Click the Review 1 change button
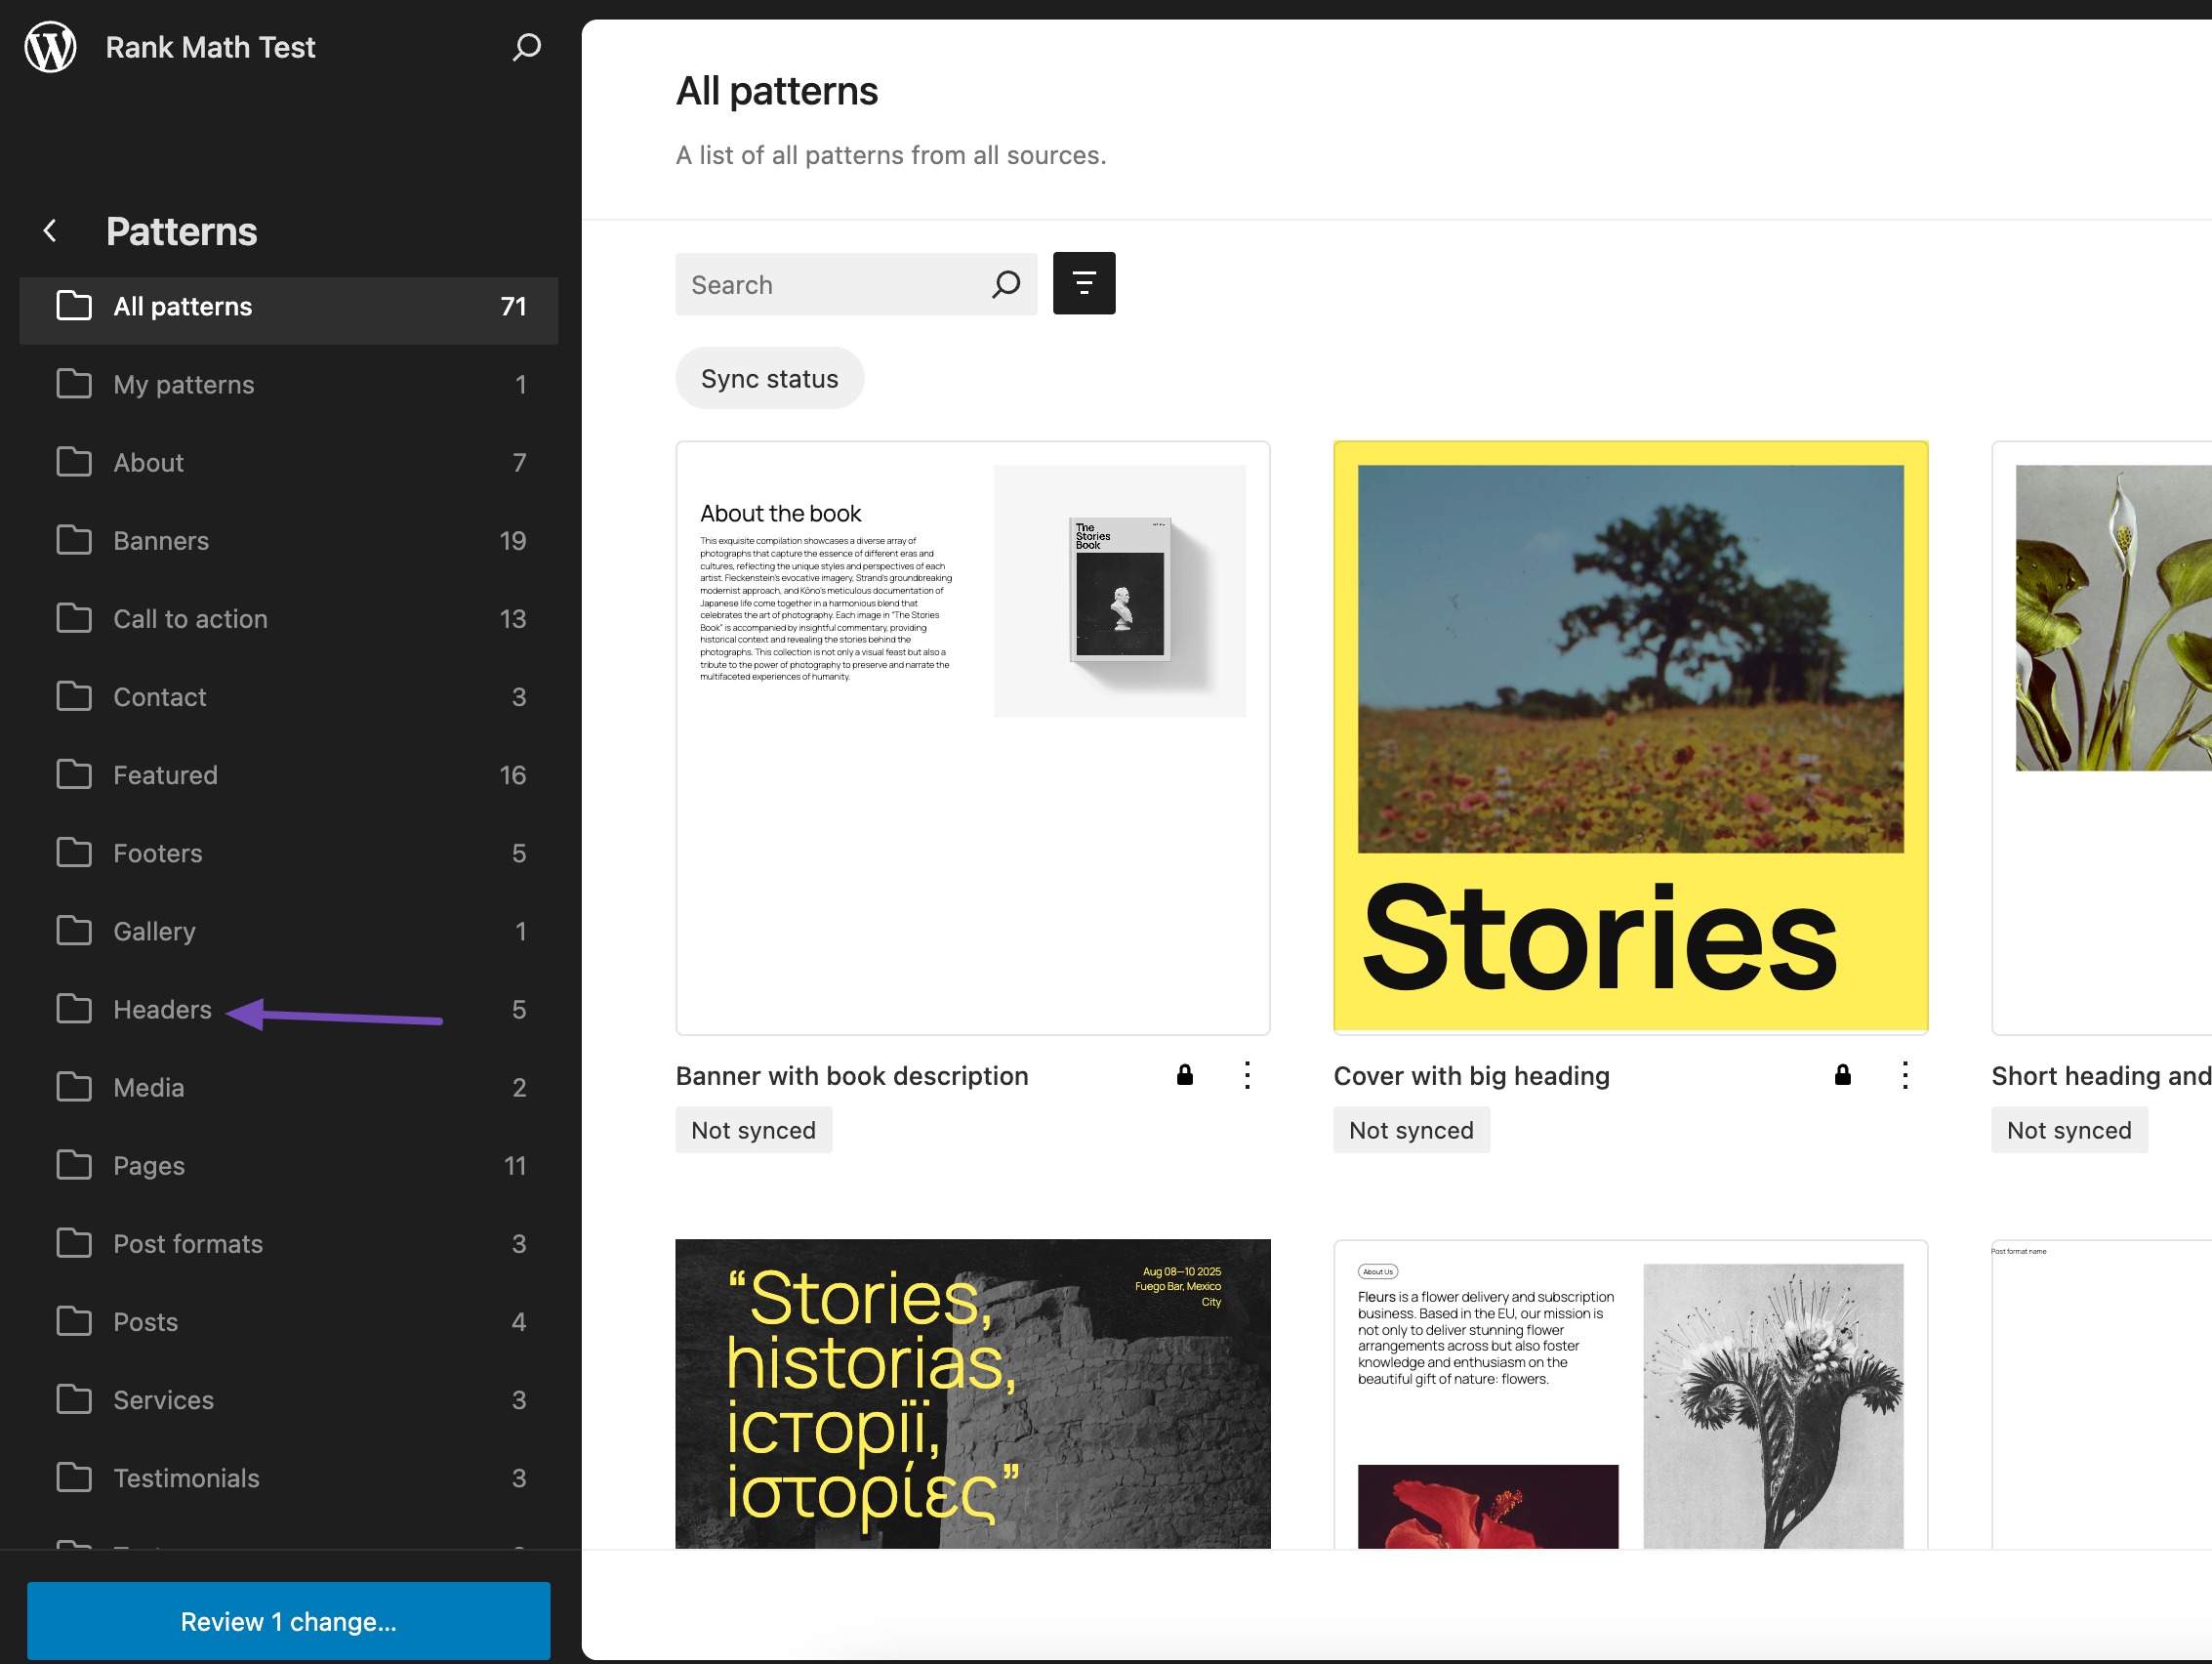This screenshot has height=1664, width=2212. click(289, 1621)
